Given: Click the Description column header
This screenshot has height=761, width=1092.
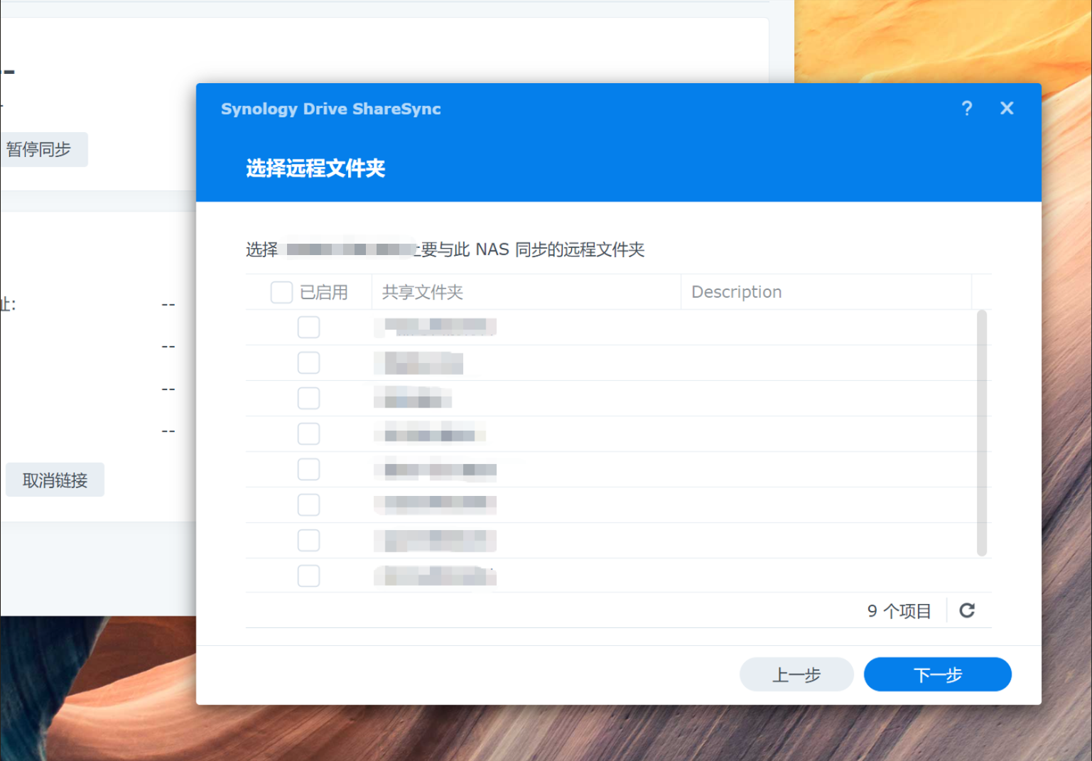Looking at the screenshot, I should point(736,291).
